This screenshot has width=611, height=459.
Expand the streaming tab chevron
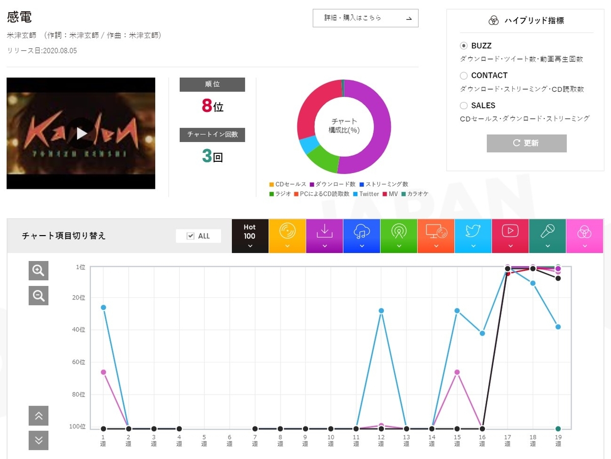(362, 246)
